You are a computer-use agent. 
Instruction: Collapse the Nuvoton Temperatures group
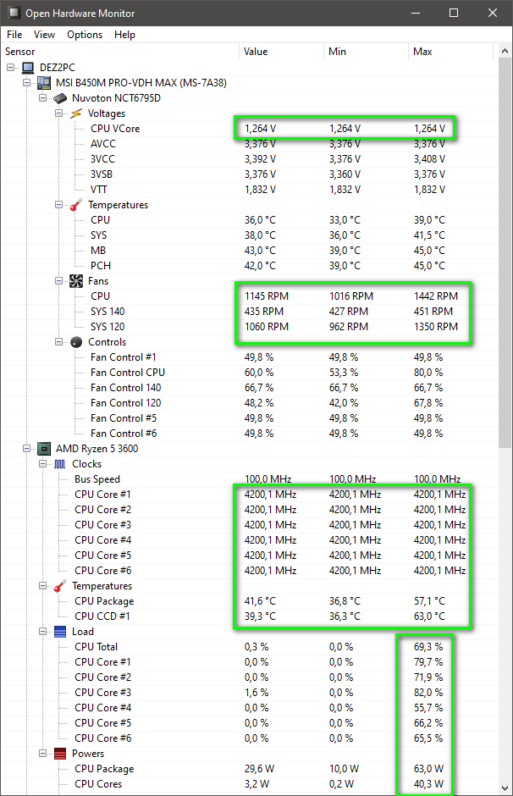click(x=59, y=205)
